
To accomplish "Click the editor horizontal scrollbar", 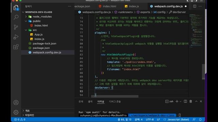I will pos(115,96).
